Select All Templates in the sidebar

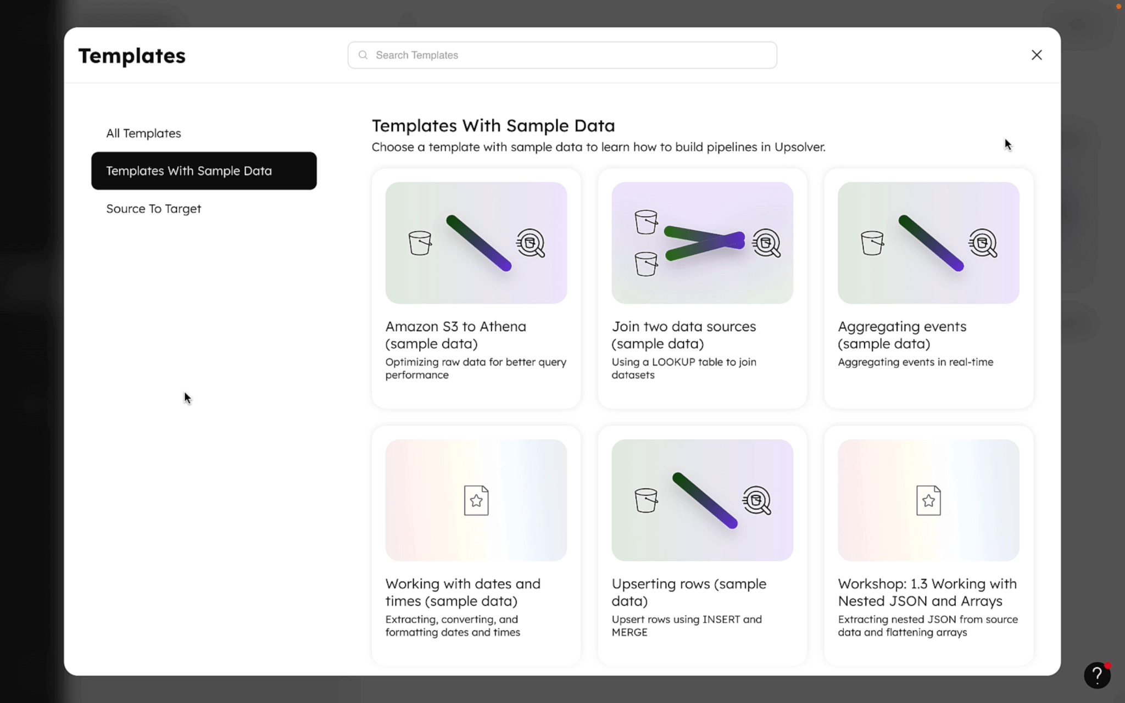143,133
